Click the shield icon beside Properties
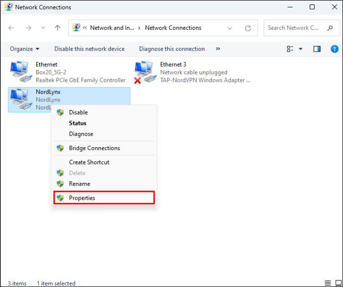This screenshot has width=343, height=287. [60, 198]
